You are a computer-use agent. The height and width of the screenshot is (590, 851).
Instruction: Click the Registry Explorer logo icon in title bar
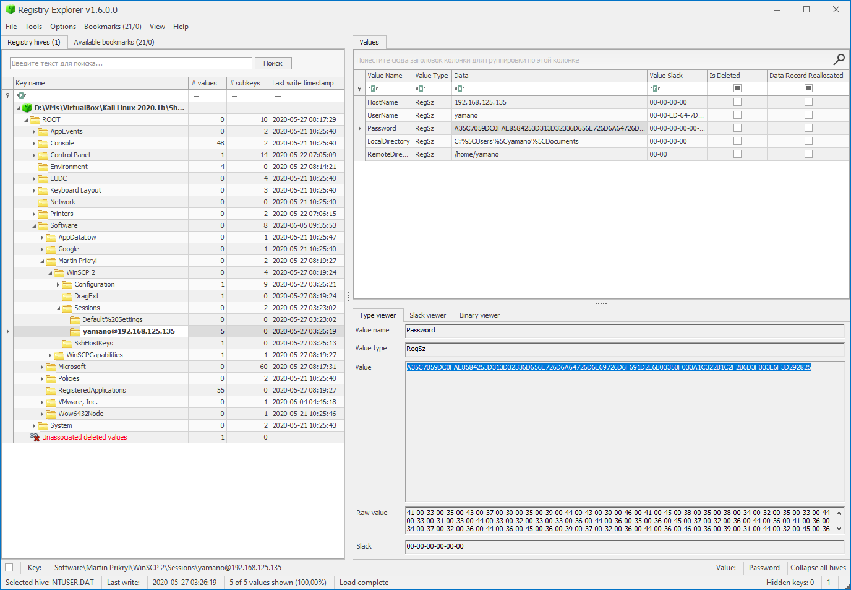[x=9, y=9]
